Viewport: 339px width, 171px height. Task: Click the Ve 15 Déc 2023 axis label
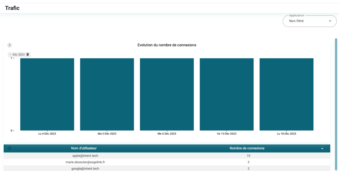click(227, 134)
